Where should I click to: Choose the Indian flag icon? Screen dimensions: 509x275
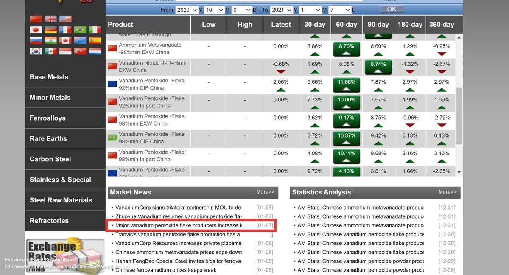[50, 40]
